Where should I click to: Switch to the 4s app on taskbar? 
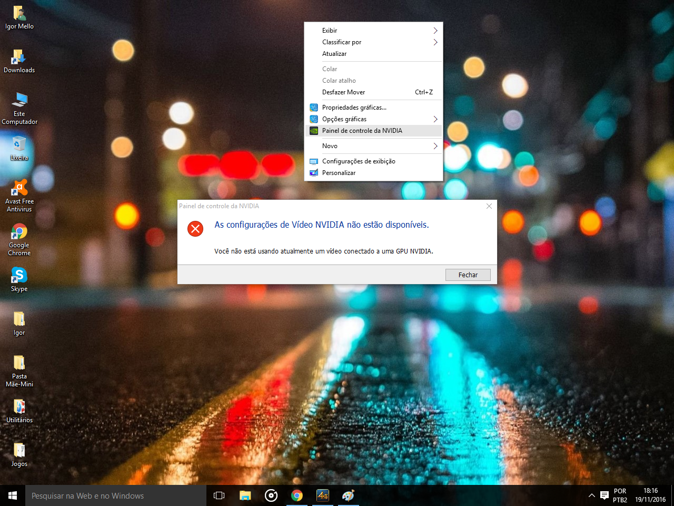pyautogui.click(x=323, y=495)
